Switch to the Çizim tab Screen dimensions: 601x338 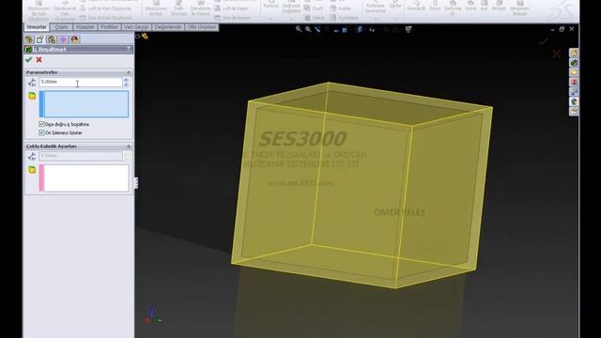[61, 27]
